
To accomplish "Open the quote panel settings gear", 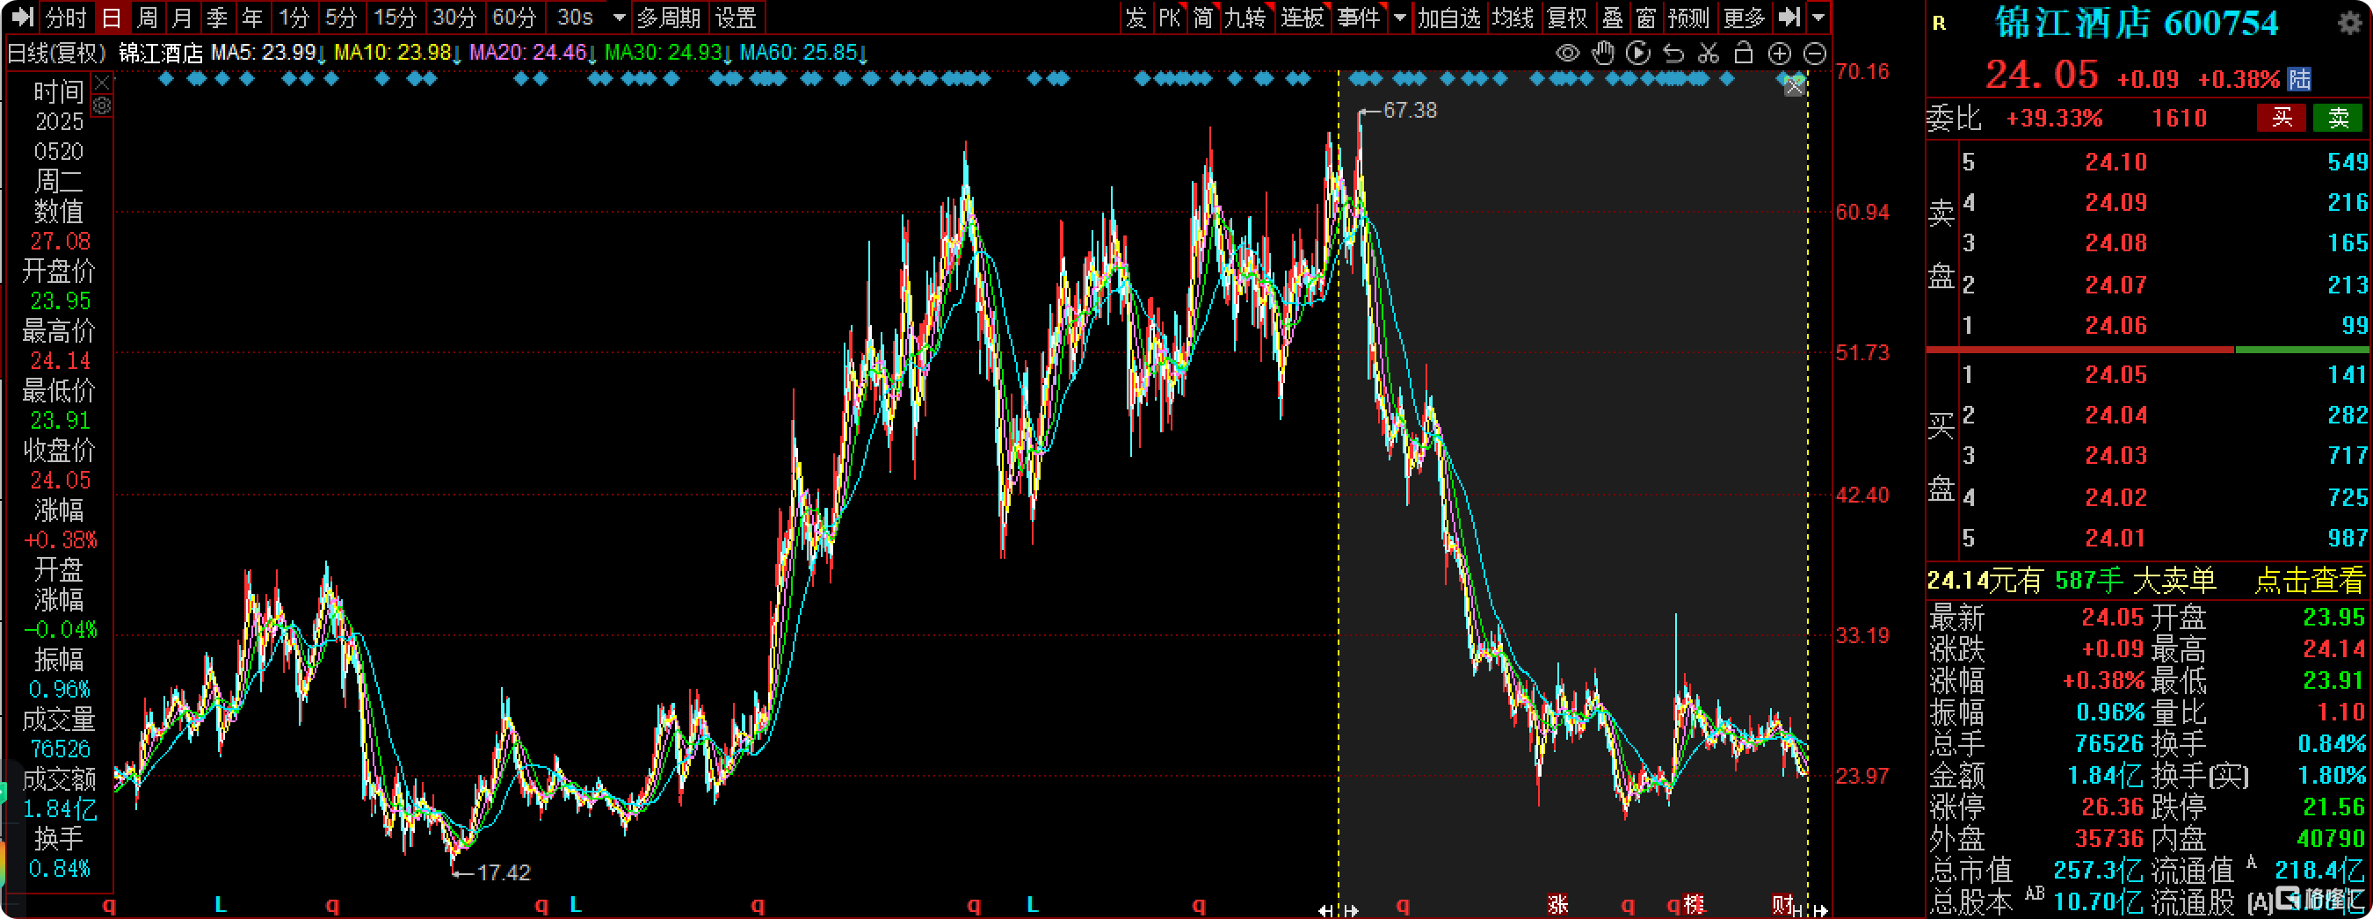I will (2349, 22).
